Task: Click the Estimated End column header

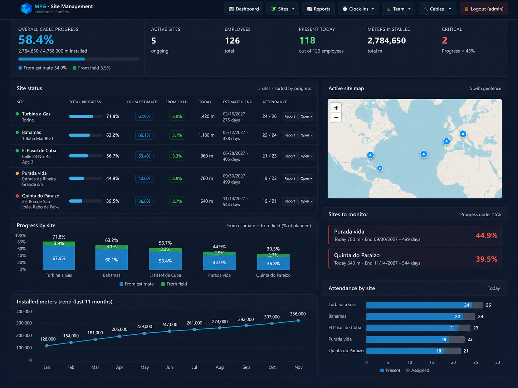Action: point(238,102)
